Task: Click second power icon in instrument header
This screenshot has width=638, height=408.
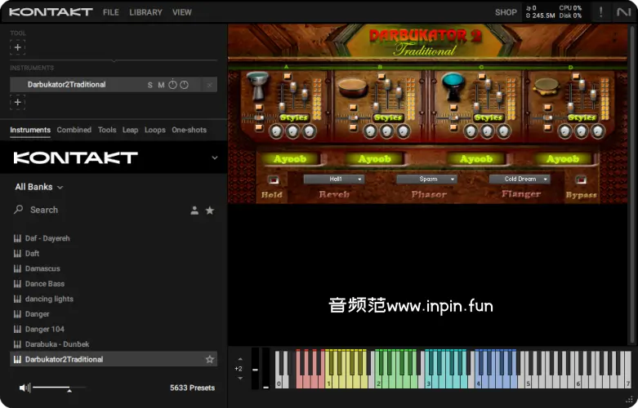Action: [x=185, y=85]
